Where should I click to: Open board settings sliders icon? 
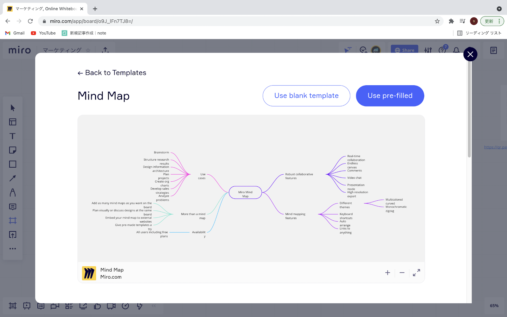pyautogui.click(x=428, y=50)
